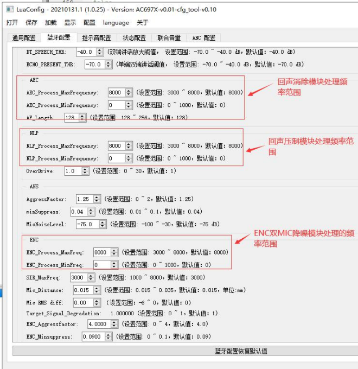
Task: Switch to the 通用配置 tab
Action: 24,37
